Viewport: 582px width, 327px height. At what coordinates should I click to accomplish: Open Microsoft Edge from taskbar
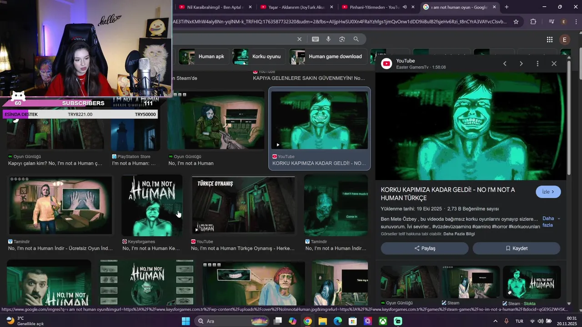[x=337, y=321]
